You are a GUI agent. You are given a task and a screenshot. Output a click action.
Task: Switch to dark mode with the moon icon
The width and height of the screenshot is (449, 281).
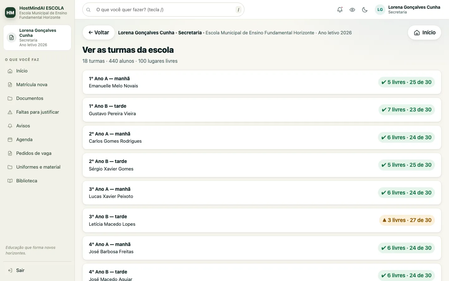[x=365, y=10]
